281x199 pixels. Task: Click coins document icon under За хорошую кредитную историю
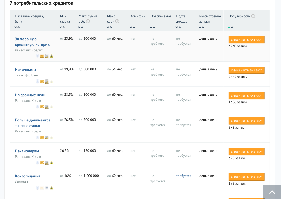pos(47,56)
